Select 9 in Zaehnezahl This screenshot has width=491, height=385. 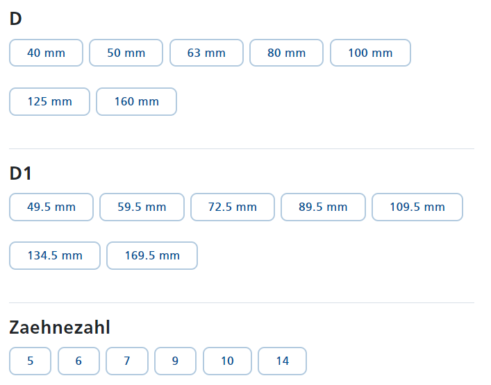point(175,361)
